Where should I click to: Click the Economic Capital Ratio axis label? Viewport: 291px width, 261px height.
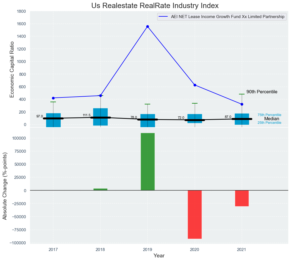pyautogui.click(x=12, y=69)
